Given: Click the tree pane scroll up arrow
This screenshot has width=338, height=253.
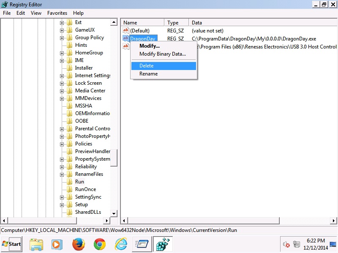Looking at the screenshot, I should (x=114, y=22).
